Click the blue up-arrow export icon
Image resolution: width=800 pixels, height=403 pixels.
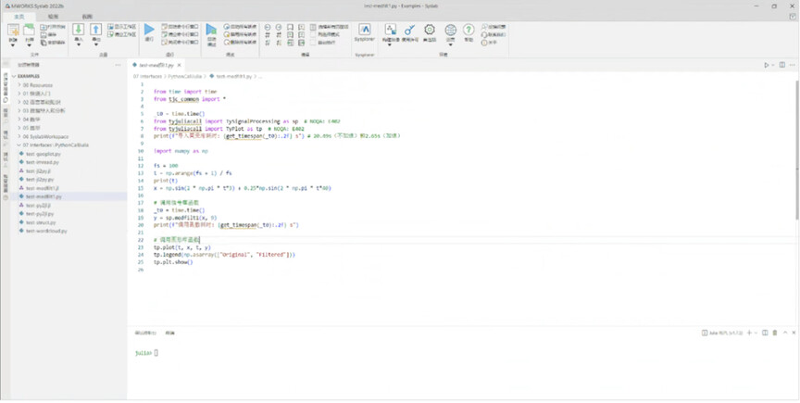click(96, 29)
